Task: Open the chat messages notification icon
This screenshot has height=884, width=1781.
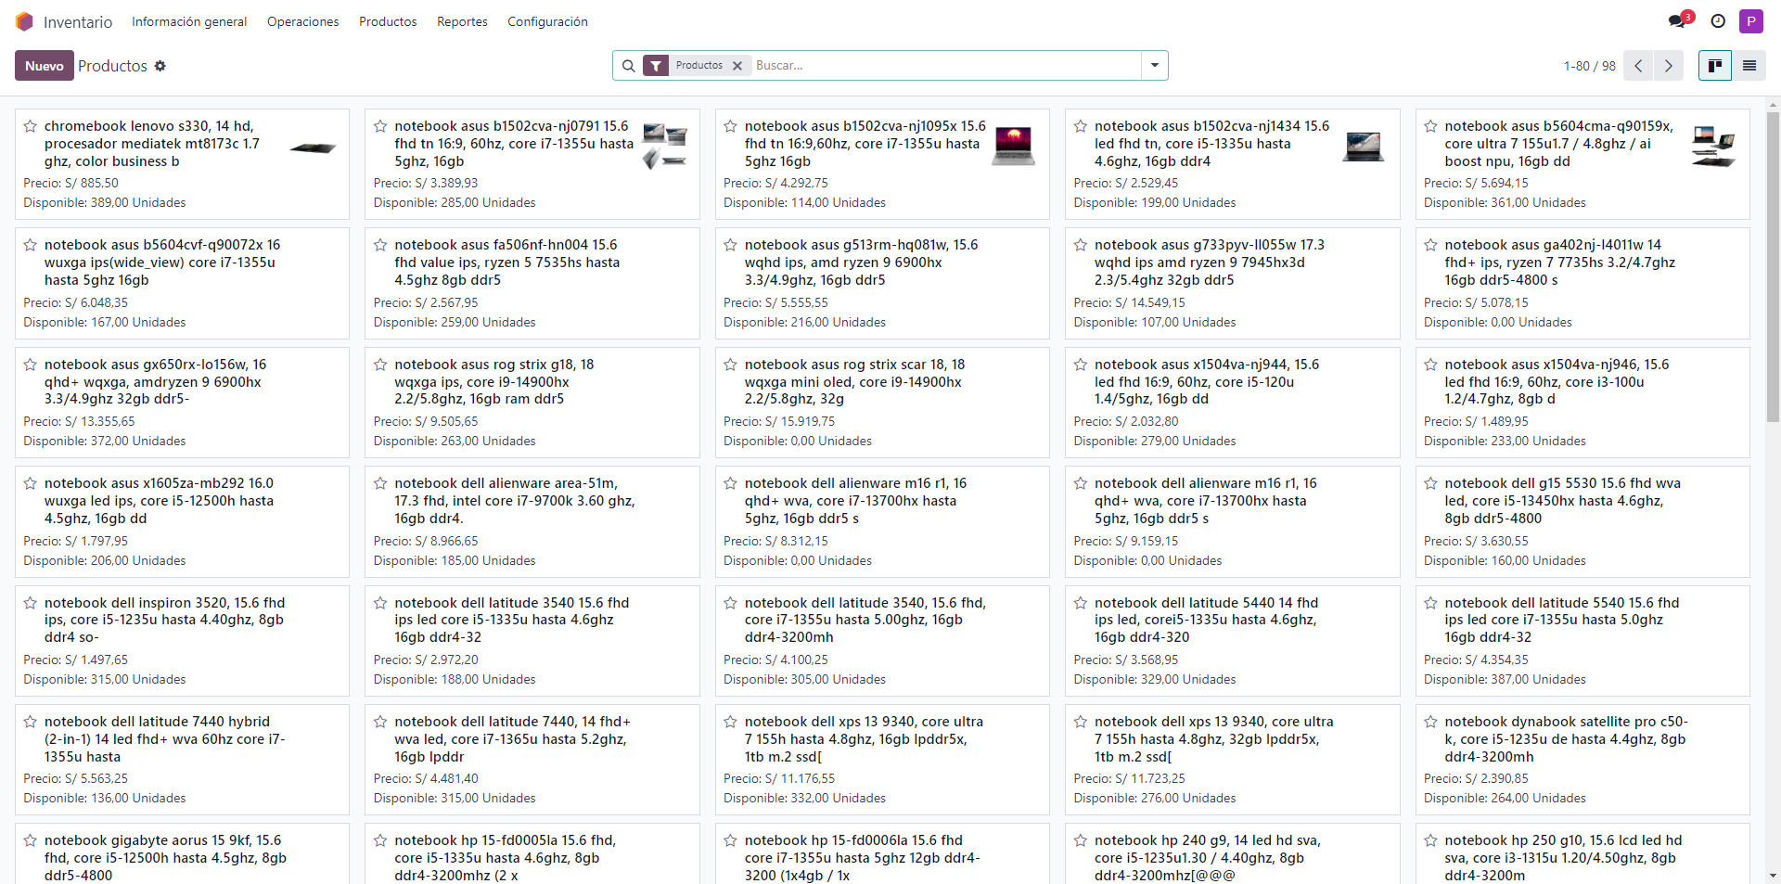Action: click(1676, 21)
